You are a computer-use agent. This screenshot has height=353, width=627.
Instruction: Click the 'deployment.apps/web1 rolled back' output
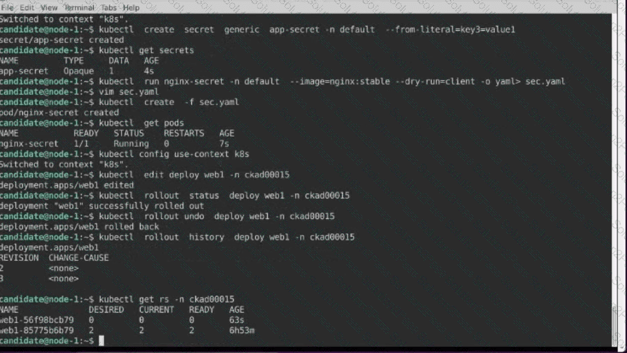pyautogui.click(x=80, y=227)
